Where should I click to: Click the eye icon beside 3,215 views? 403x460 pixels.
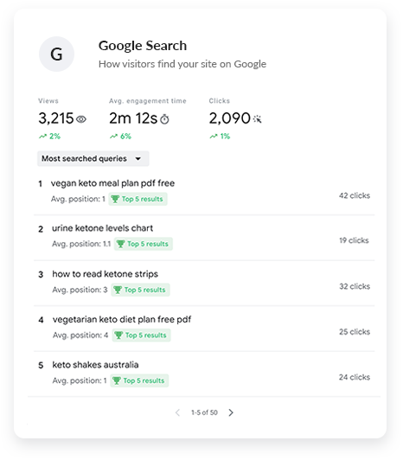[x=81, y=119]
